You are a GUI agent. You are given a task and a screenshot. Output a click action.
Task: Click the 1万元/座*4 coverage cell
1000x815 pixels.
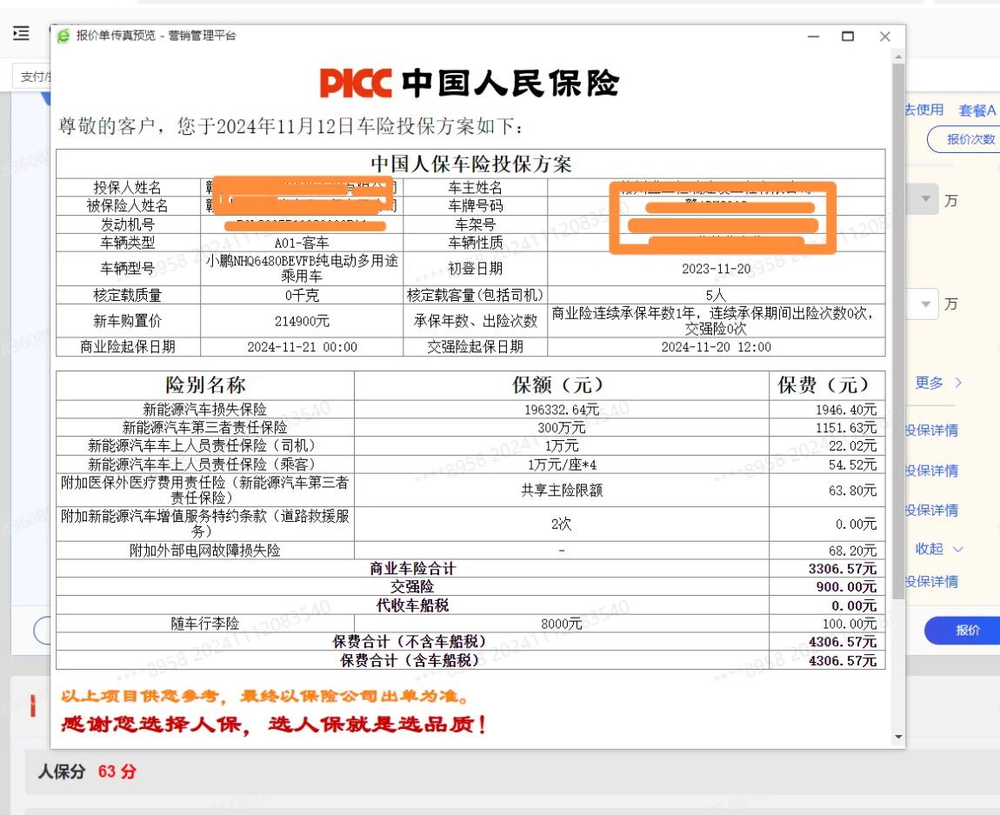click(x=561, y=464)
